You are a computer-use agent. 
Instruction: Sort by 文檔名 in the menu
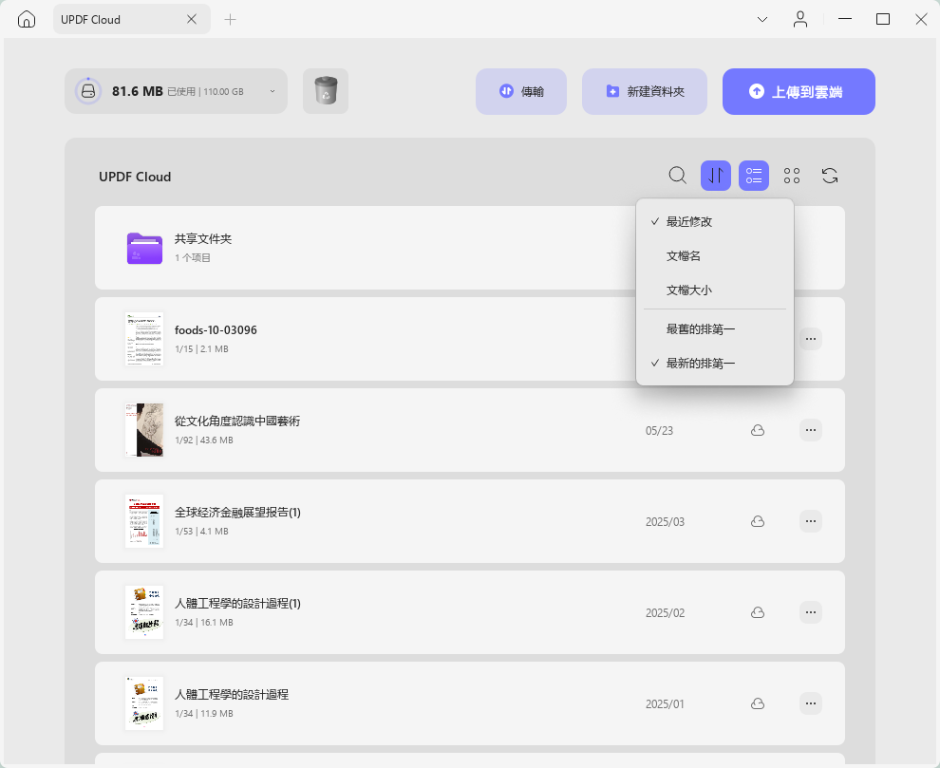click(715, 256)
